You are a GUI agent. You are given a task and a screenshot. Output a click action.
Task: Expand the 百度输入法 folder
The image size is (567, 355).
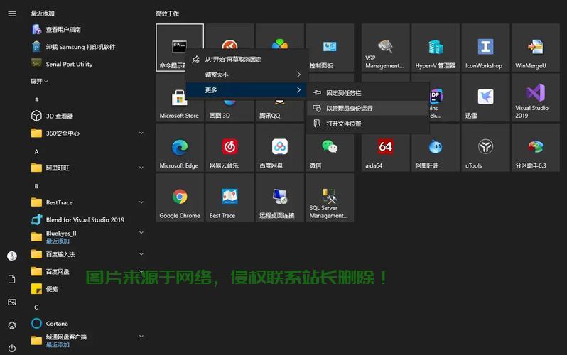(x=141, y=254)
